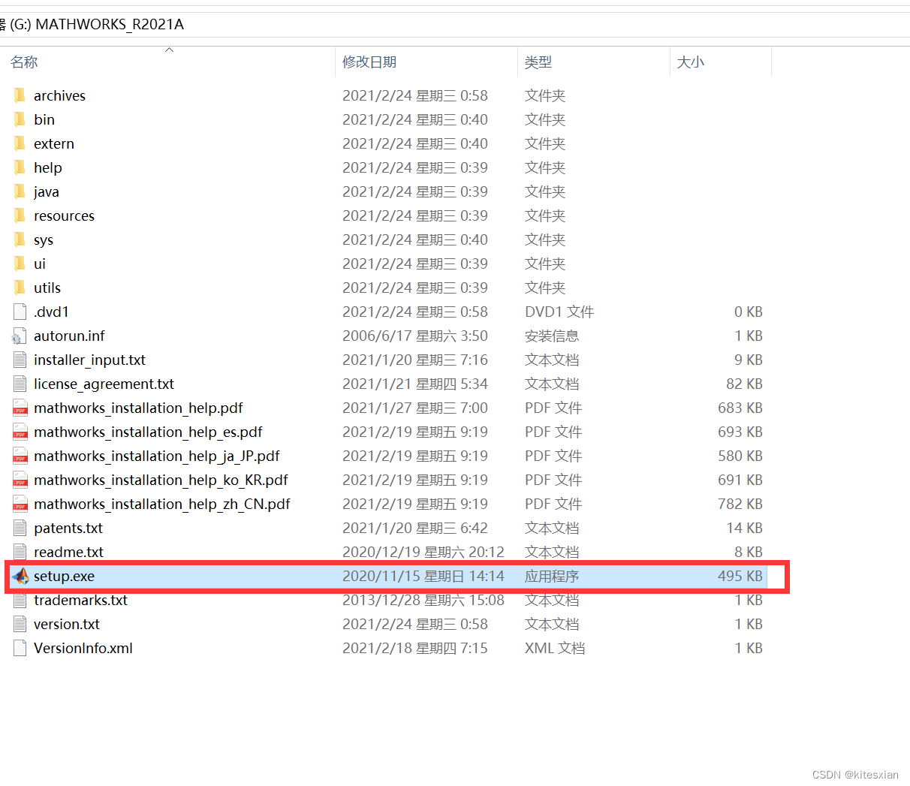
Task: Select the utils folder name
Action: (47, 288)
